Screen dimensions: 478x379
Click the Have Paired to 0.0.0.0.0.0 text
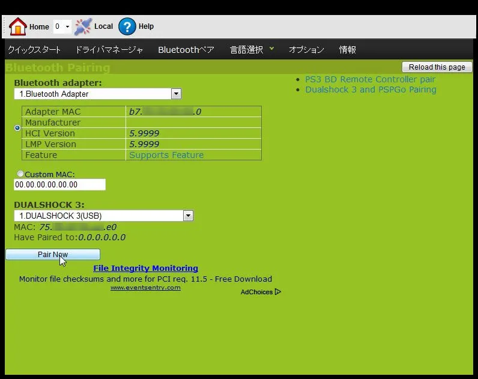click(x=70, y=237)
